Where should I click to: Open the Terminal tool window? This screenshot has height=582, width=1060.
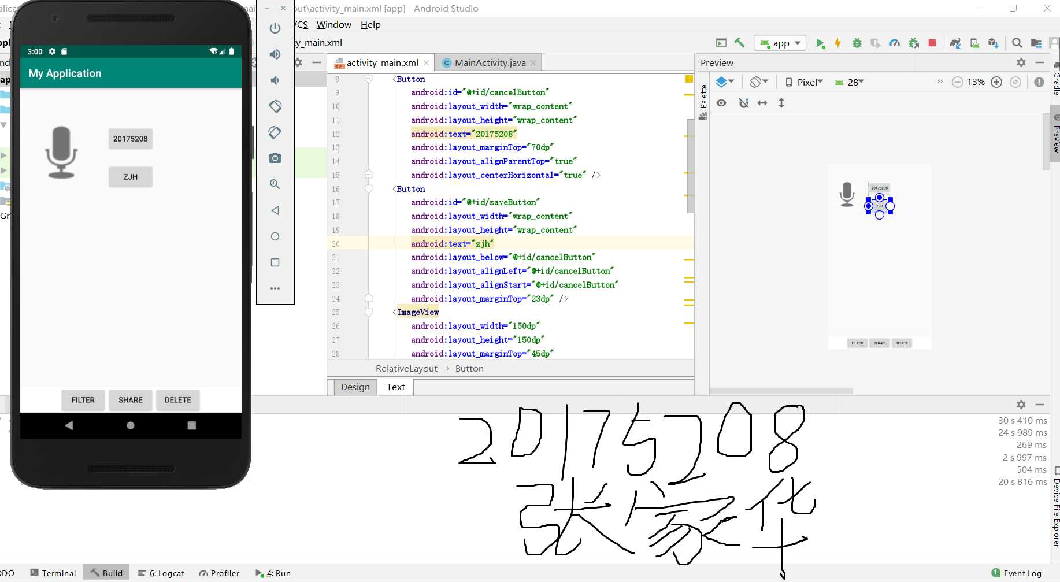point(53,573)
